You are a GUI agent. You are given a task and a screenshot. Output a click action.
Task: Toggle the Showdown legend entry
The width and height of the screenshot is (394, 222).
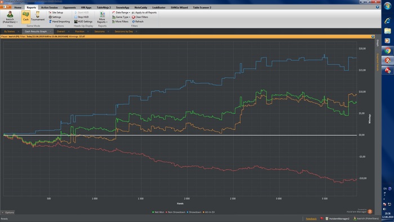pos(194,212)
